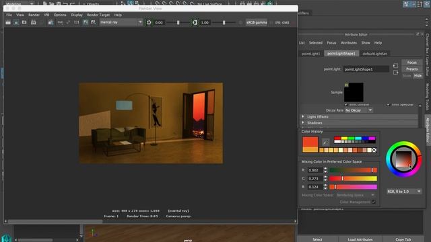Open the Render menu in Render View

pos(34,15)
